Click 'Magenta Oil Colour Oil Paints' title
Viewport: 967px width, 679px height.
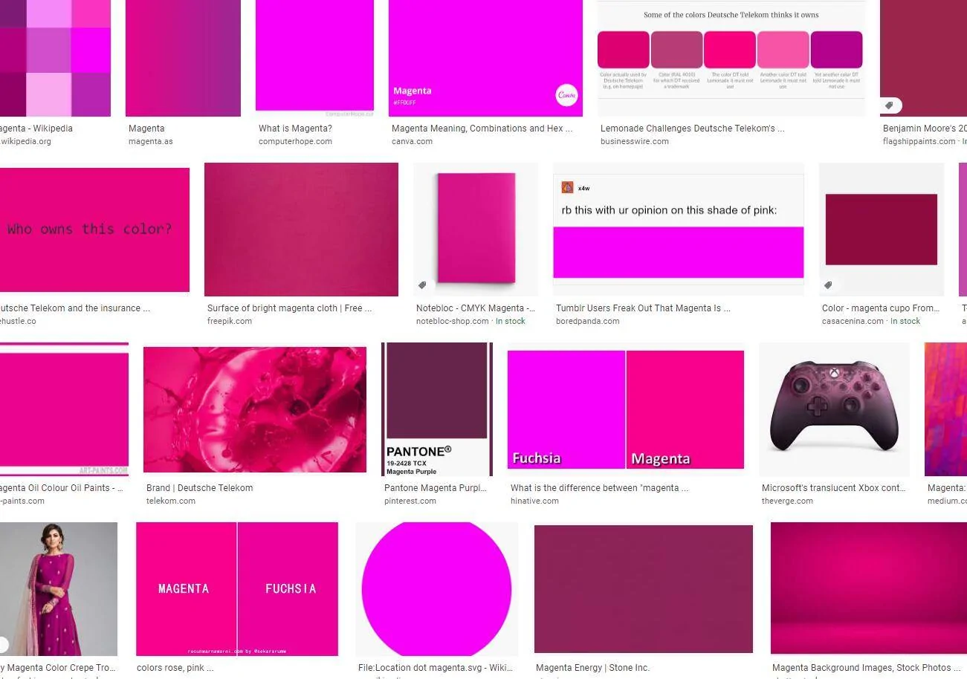[62, 488]
